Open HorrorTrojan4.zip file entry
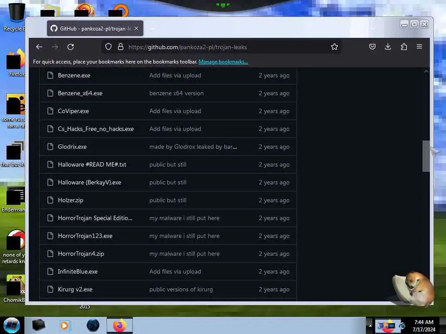This screenshot has width=446, height=334. (81, 254)
